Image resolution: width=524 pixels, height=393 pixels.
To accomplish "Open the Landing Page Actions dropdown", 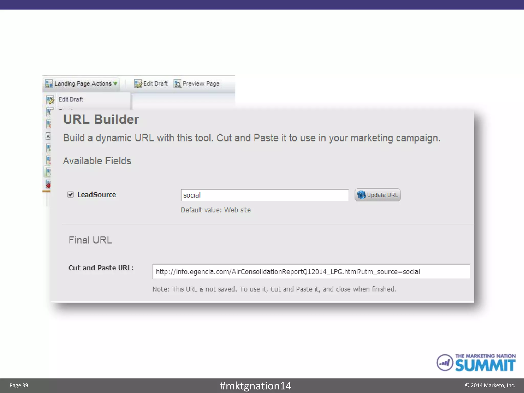I will (81, 84).
